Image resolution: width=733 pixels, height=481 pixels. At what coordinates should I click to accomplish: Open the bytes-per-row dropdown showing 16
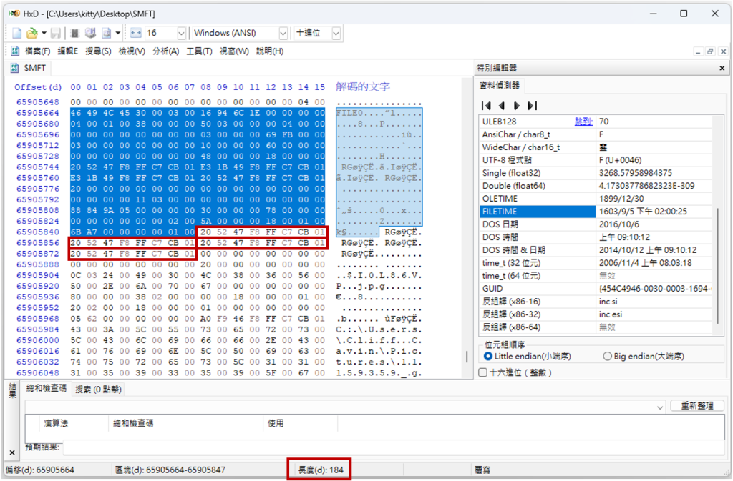pyautogui.click(x=181, y=33)
